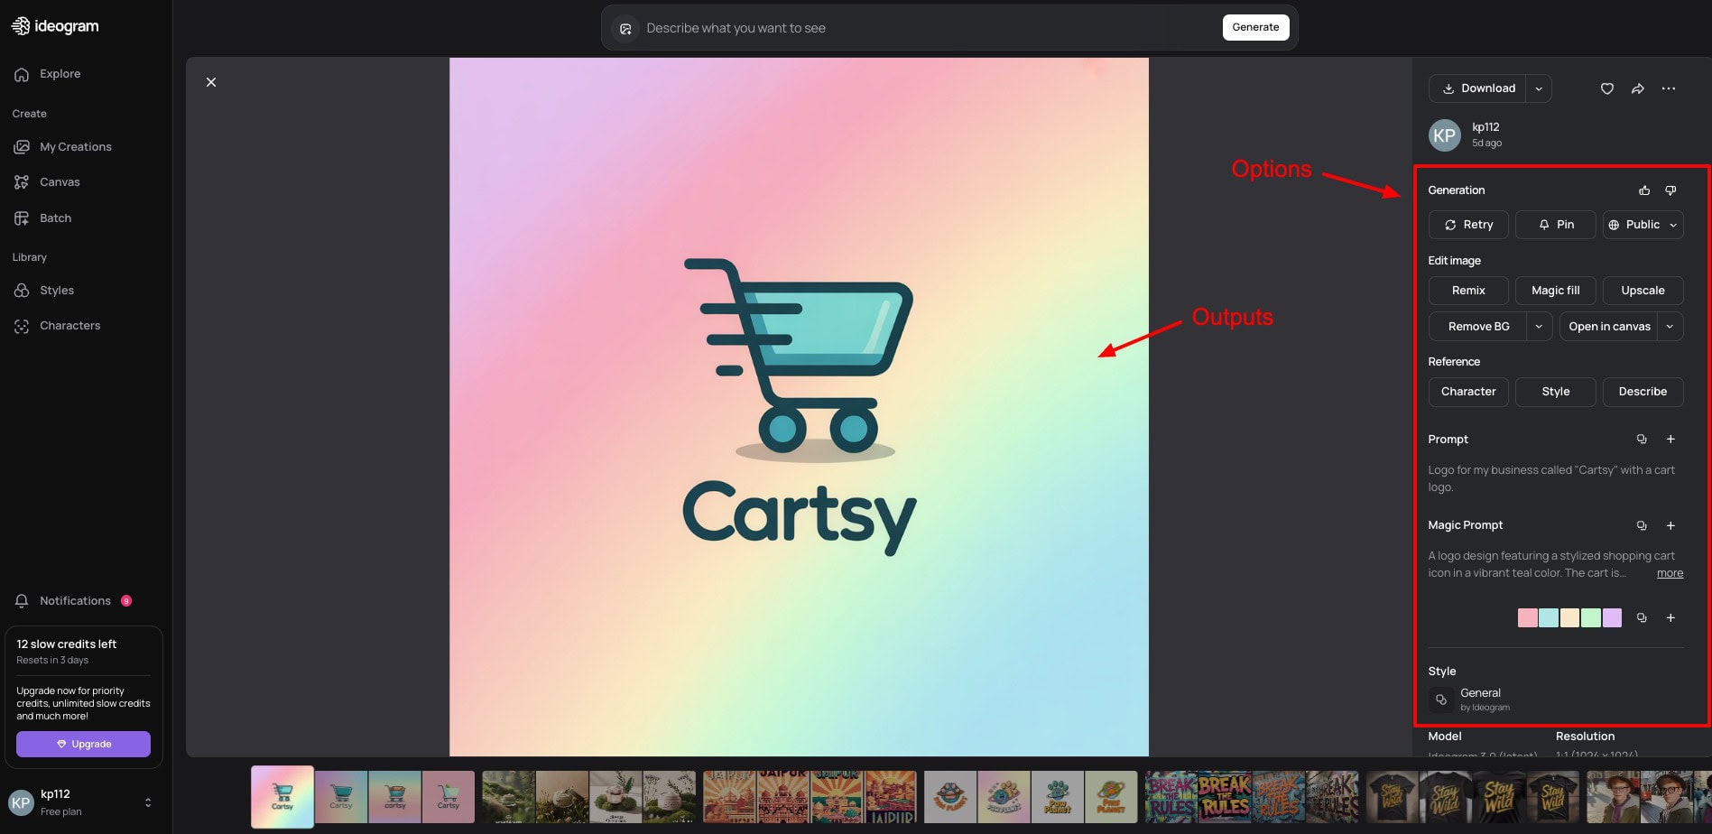Click the image upload icon in prompt bar
The width and height of the screenshot is (1712, 834).
click(625, 29)
